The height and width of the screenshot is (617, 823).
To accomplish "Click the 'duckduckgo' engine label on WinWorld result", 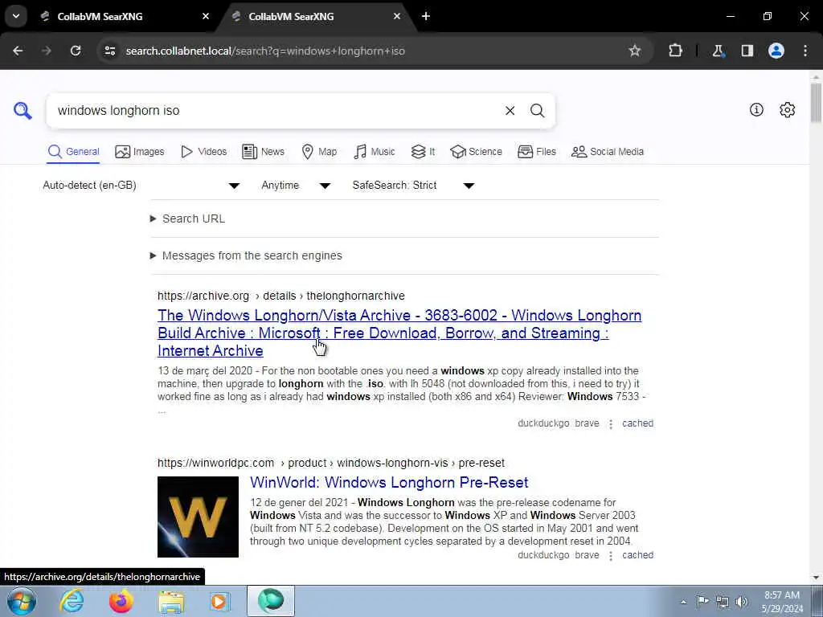I will click(543, 555).
